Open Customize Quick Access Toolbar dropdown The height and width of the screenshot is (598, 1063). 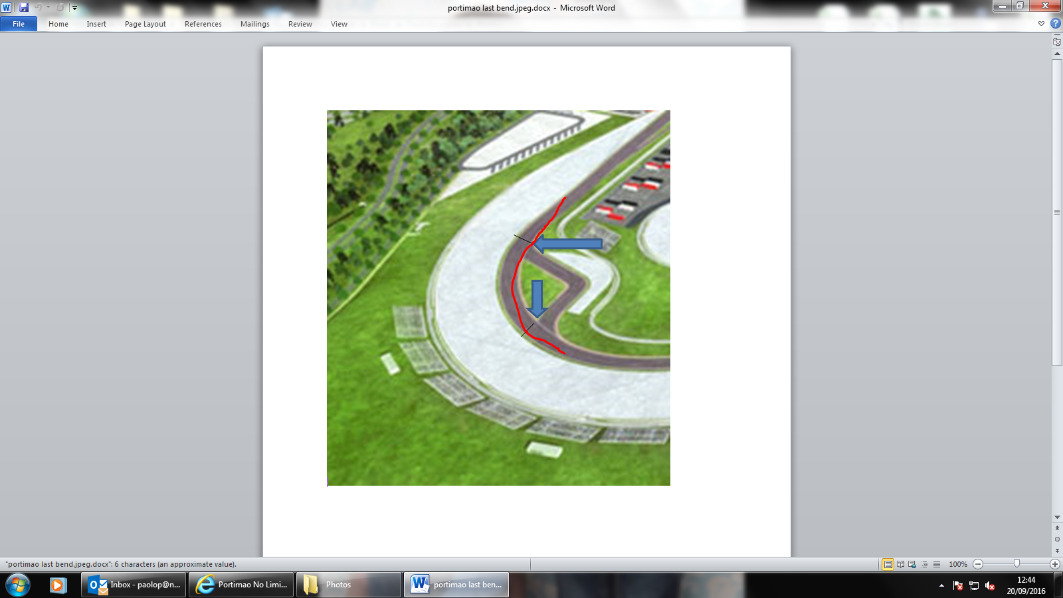pyautogui.click(x=74, y=8)
